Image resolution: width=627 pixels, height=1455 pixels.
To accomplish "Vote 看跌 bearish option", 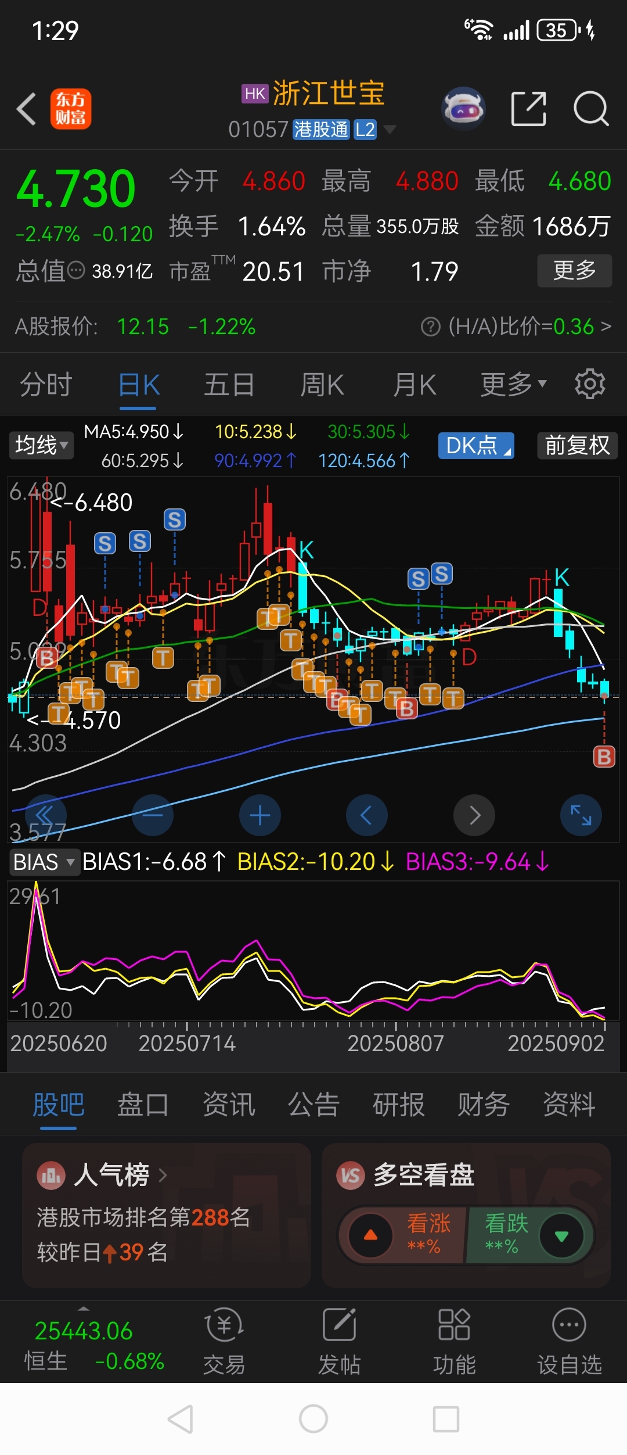I will point(529,1235).
